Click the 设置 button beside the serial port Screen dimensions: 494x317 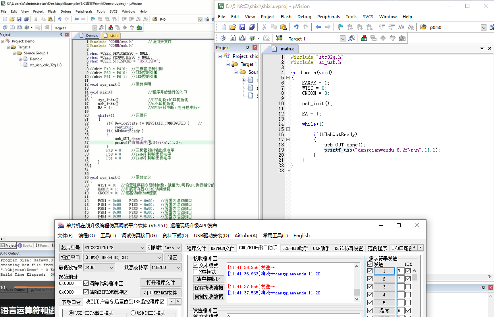173,257
